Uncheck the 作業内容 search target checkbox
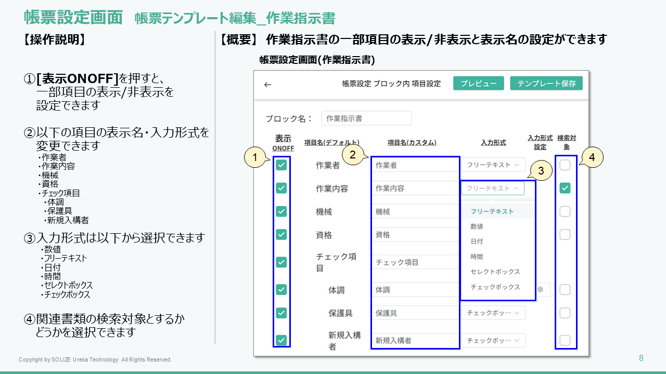666x374 pixels. tap(565, 188)
